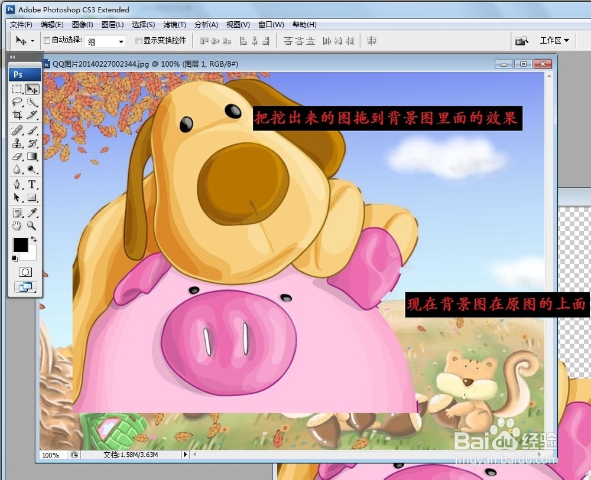Select the Horizontal Type tool

point(32,184)
